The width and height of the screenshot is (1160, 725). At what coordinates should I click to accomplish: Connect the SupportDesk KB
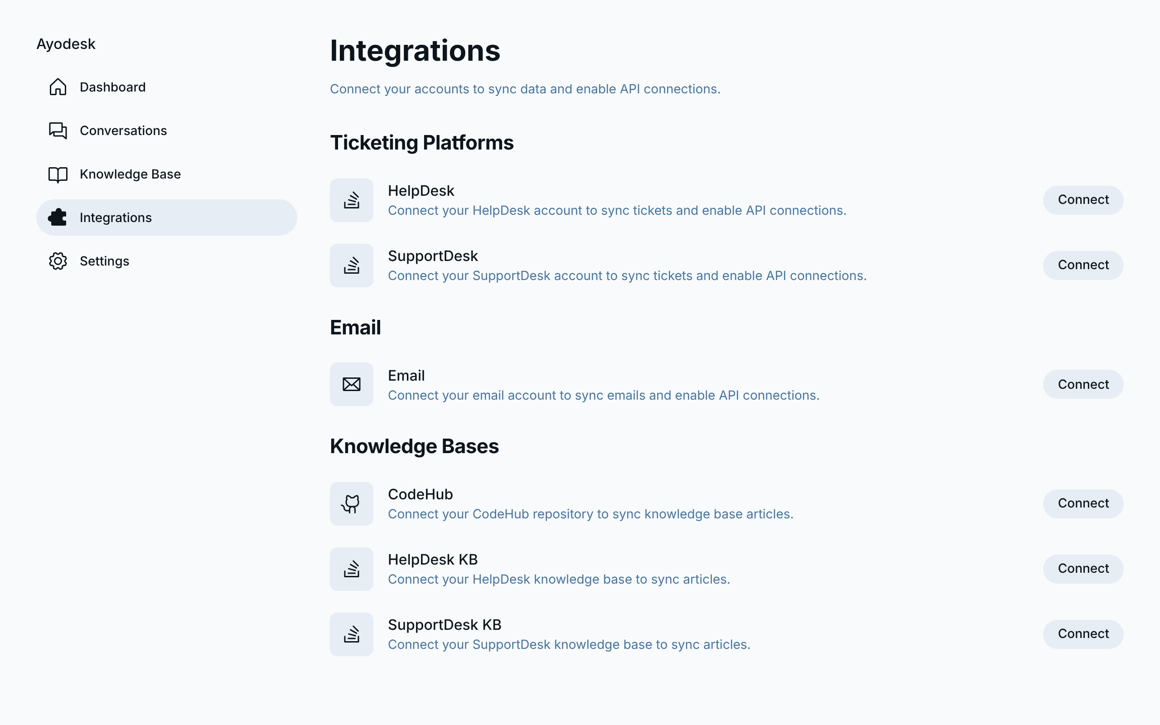(x=1083, y=634)
